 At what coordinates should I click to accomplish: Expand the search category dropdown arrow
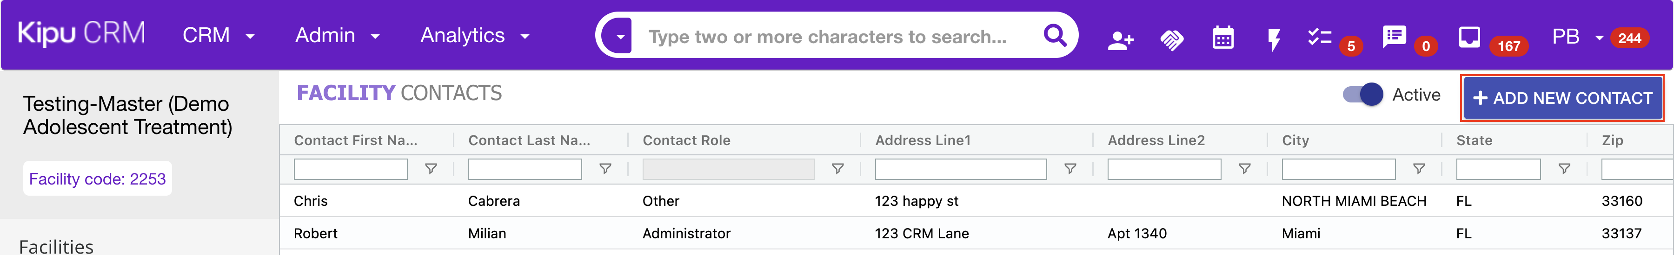[x=620, y=36]
